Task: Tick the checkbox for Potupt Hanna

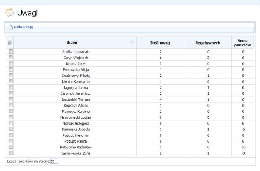Action: (11, 141)
